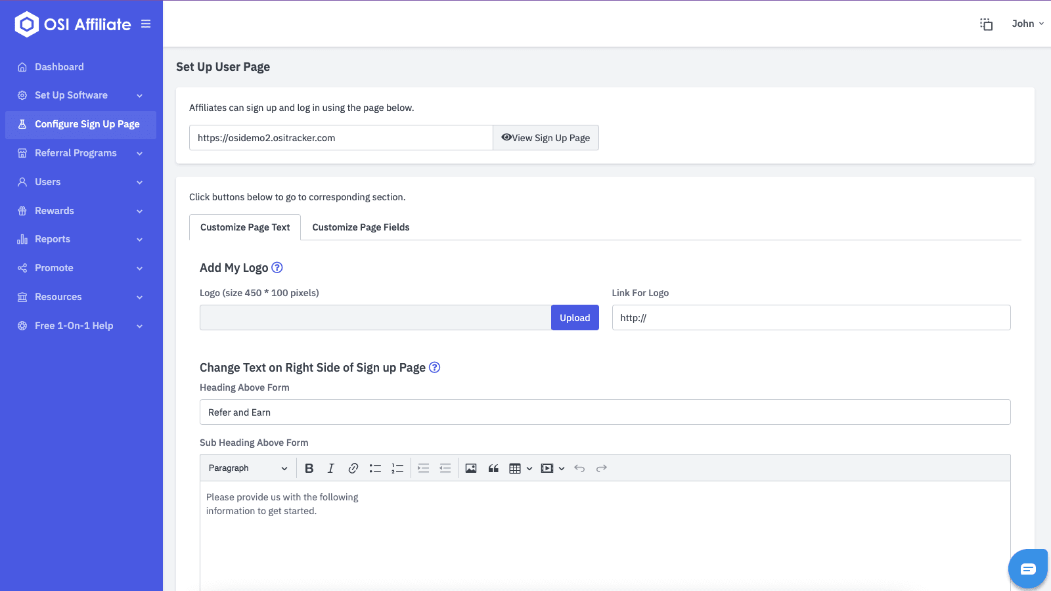Go to Dashboard in sidebar
Viewport: 1051px width, 591px height.
pyautogui.click(x=59, y=67)
